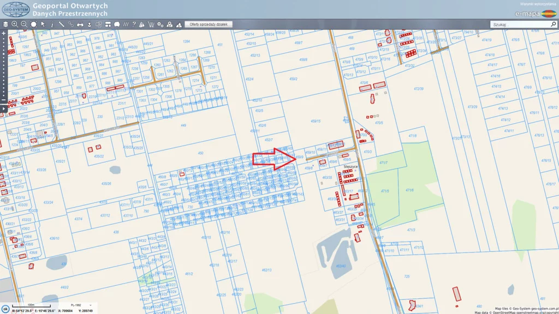Image resolution: width=559 pixels, height=314 pixels.
Task: Select the zoom out magnifier tool
Action: [x=24, y=25]
